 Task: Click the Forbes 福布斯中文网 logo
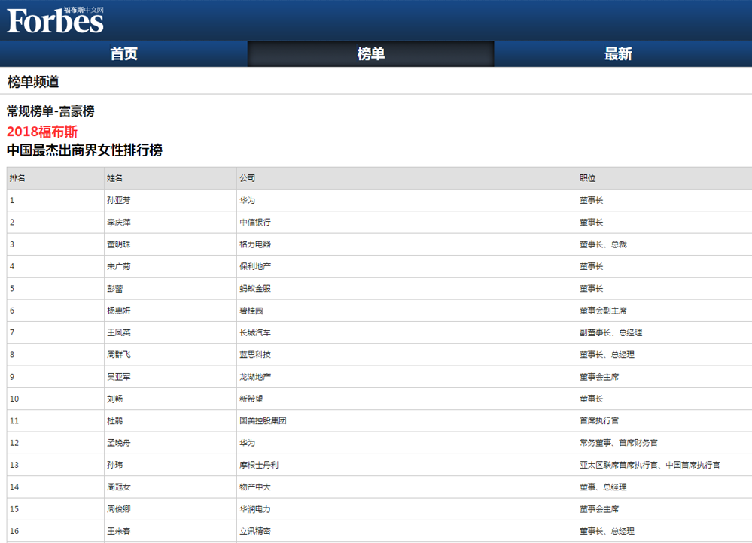coord(53,19)
